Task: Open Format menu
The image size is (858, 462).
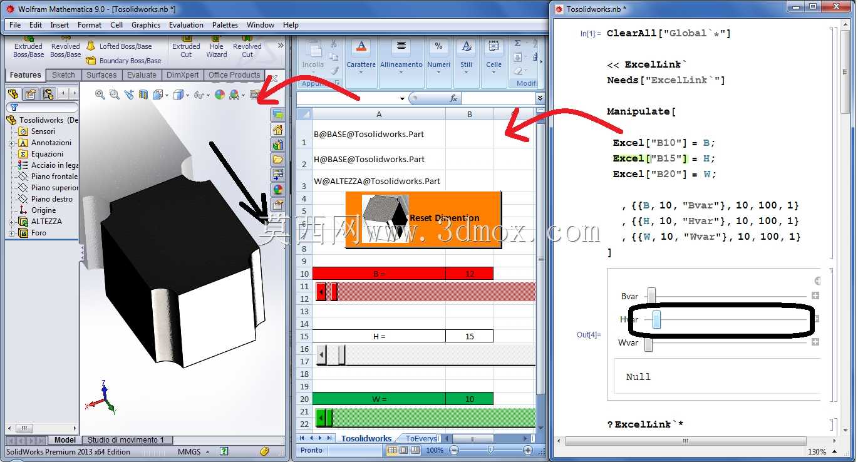Action: point(90,25)
